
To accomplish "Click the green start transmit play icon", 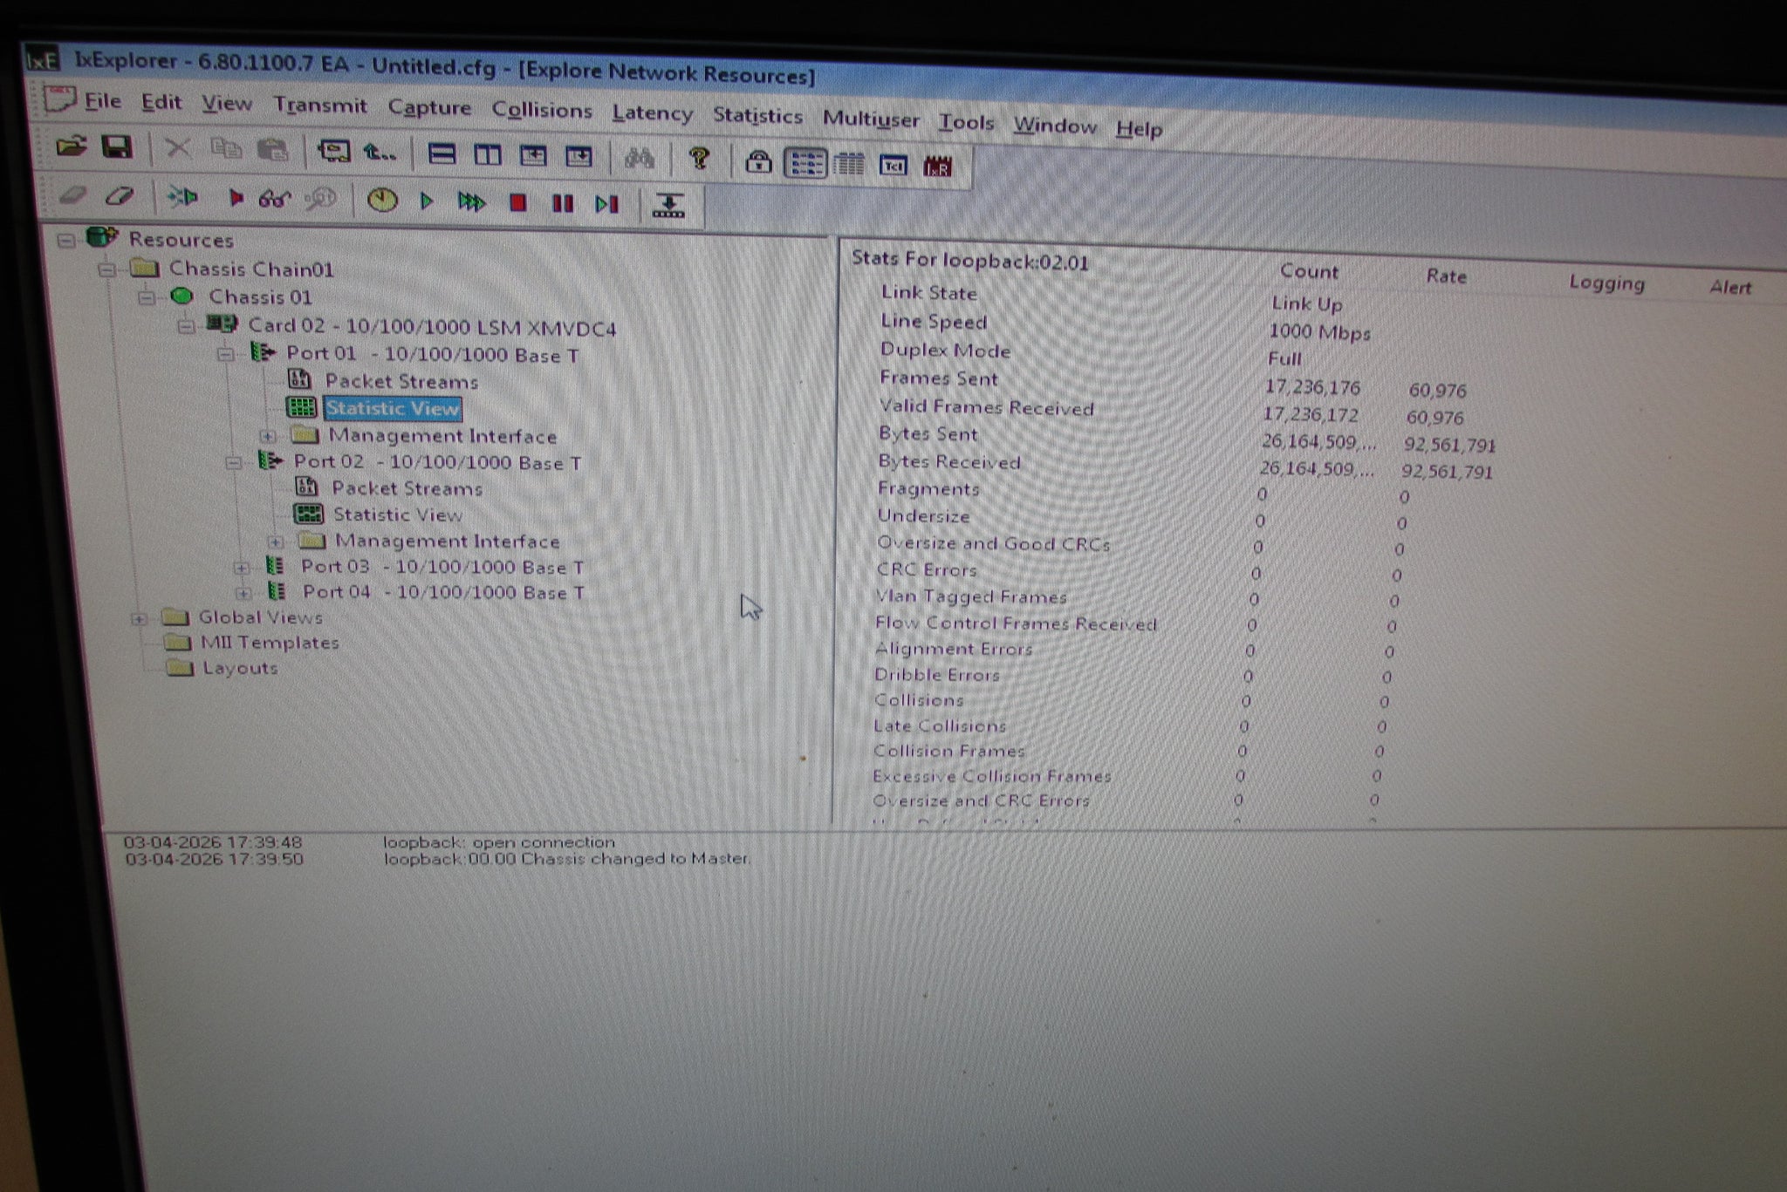I will tap(427, 202).
